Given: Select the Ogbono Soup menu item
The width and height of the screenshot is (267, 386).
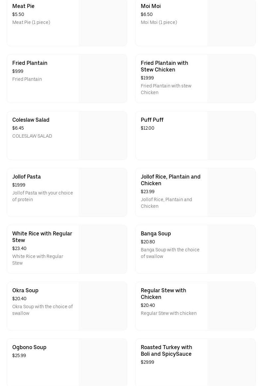Looking at the screenshot, I should (x=29, y=347).
